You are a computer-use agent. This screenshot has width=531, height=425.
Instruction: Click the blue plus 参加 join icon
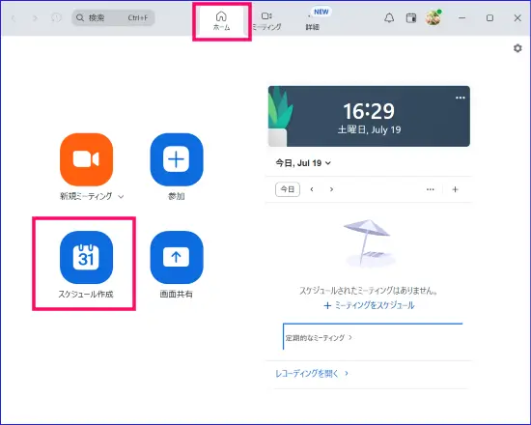point(177,159)
